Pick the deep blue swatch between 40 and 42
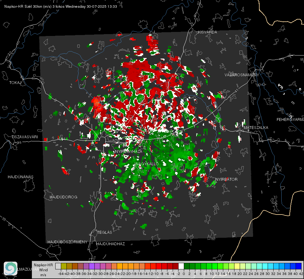 point(299,266)
